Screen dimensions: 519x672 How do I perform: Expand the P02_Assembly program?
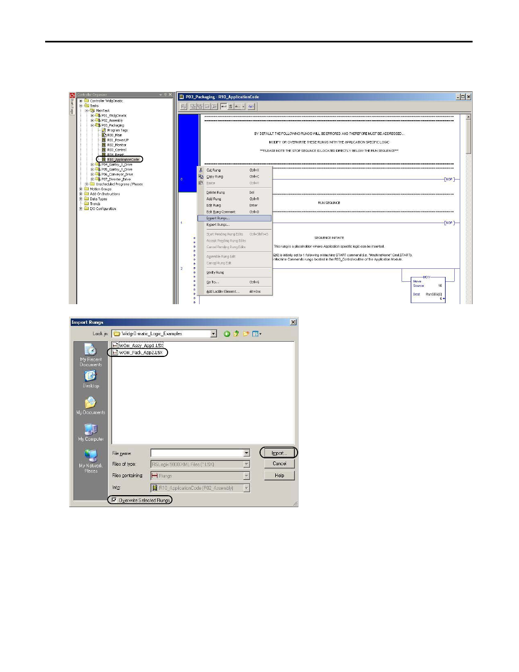pyautogui.click(x=92, y=120)
